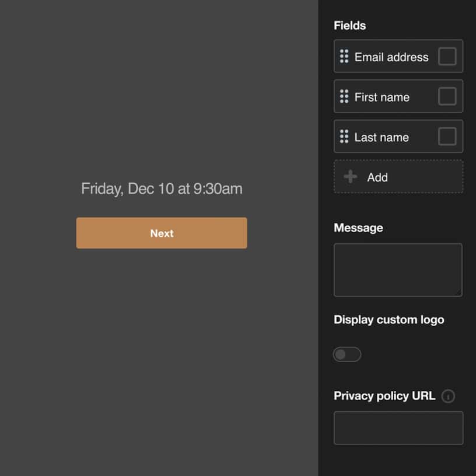Image resolution: width=476 pixels, height=476 pixels.
Task: Click the Message text area
Action: coord(398,270)
